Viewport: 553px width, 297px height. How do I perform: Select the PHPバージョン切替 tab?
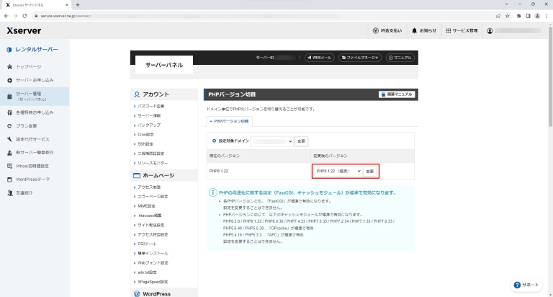(x=229, y=121)
